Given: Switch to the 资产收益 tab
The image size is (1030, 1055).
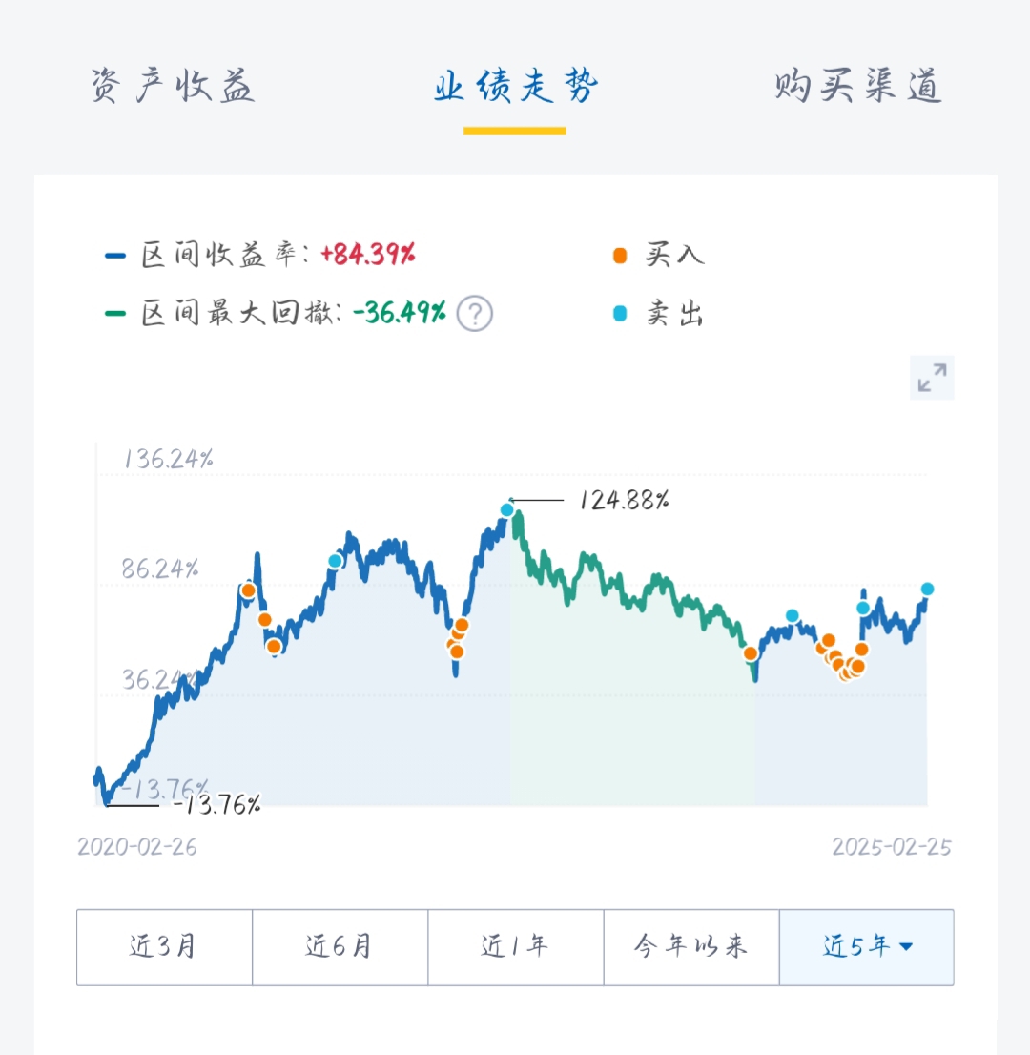Looking at the screenshot, I should click(x=173, y=88).
